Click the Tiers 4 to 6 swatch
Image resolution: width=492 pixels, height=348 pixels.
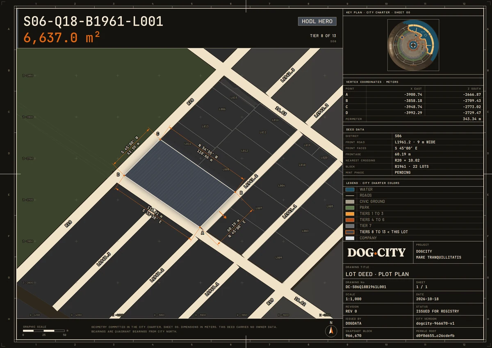[x=350, y=220]
